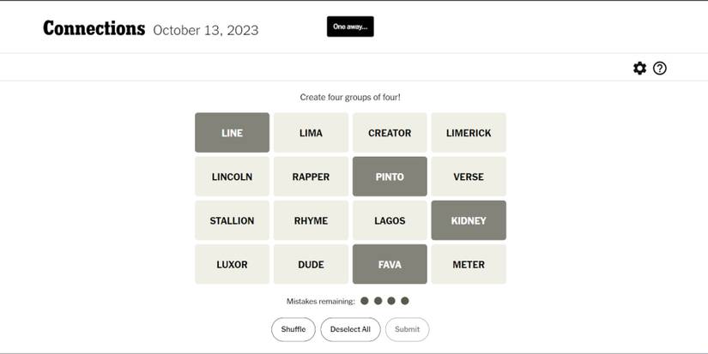This screenshot has width=708, height=354.
Task: Select the LIMERICK word tile
Action: pos(469,133)
